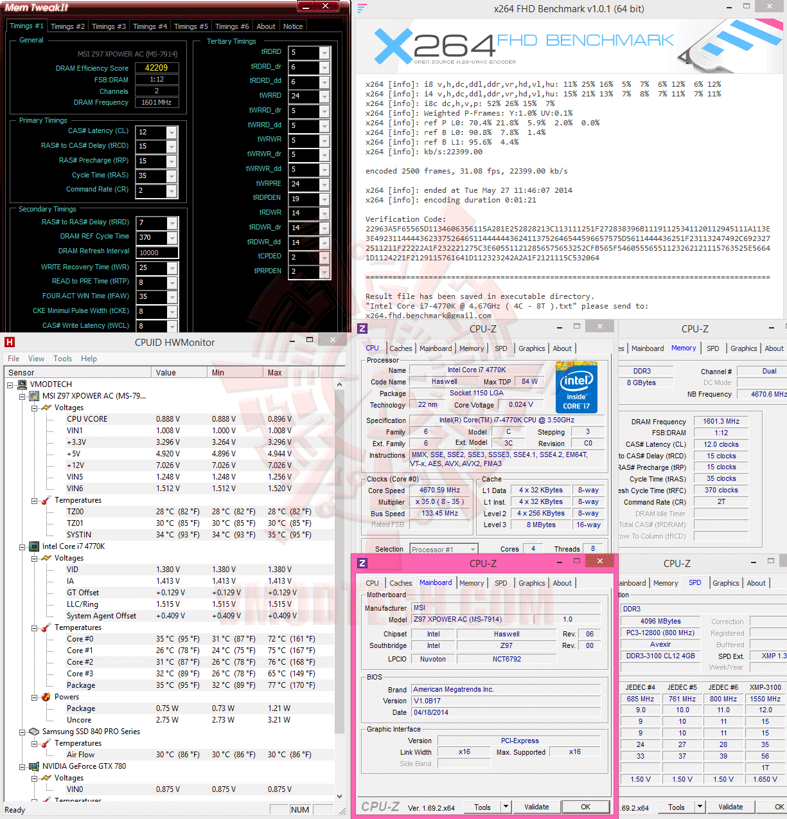The height and width of the screenshot is (819, 787).
Task: Open the Graphics tab in Mainboard CPU-Z window
Action: coord(532,583)
